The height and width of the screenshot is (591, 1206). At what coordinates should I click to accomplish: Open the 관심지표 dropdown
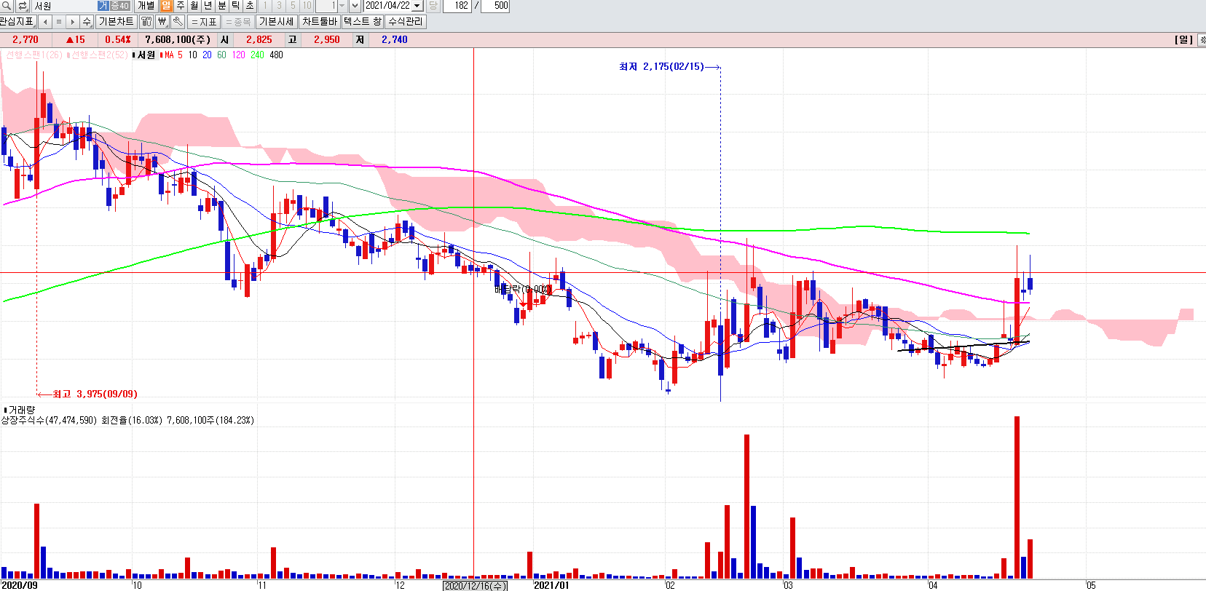[x=17, y=22]
